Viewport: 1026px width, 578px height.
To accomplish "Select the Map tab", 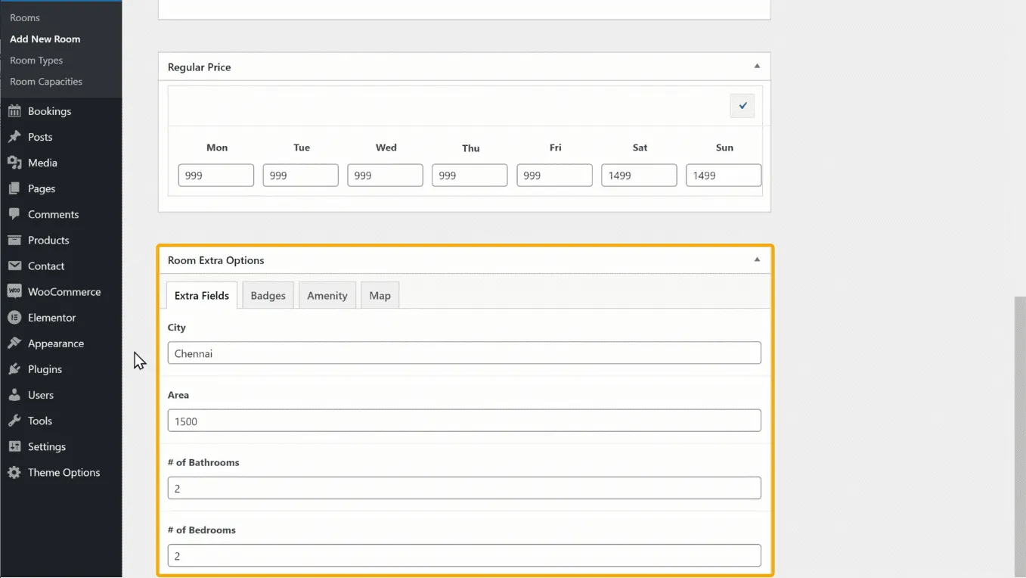I will [x=380, y=296].
